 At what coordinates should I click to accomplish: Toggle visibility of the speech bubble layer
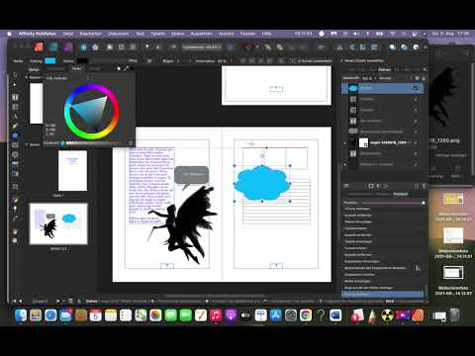[416, 132]
